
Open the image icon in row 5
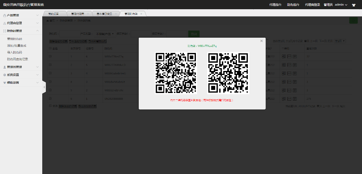coord(289,90)
